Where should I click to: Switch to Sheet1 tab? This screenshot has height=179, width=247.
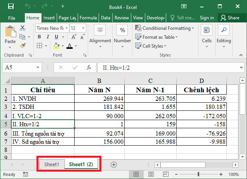[x=51, y=164]
